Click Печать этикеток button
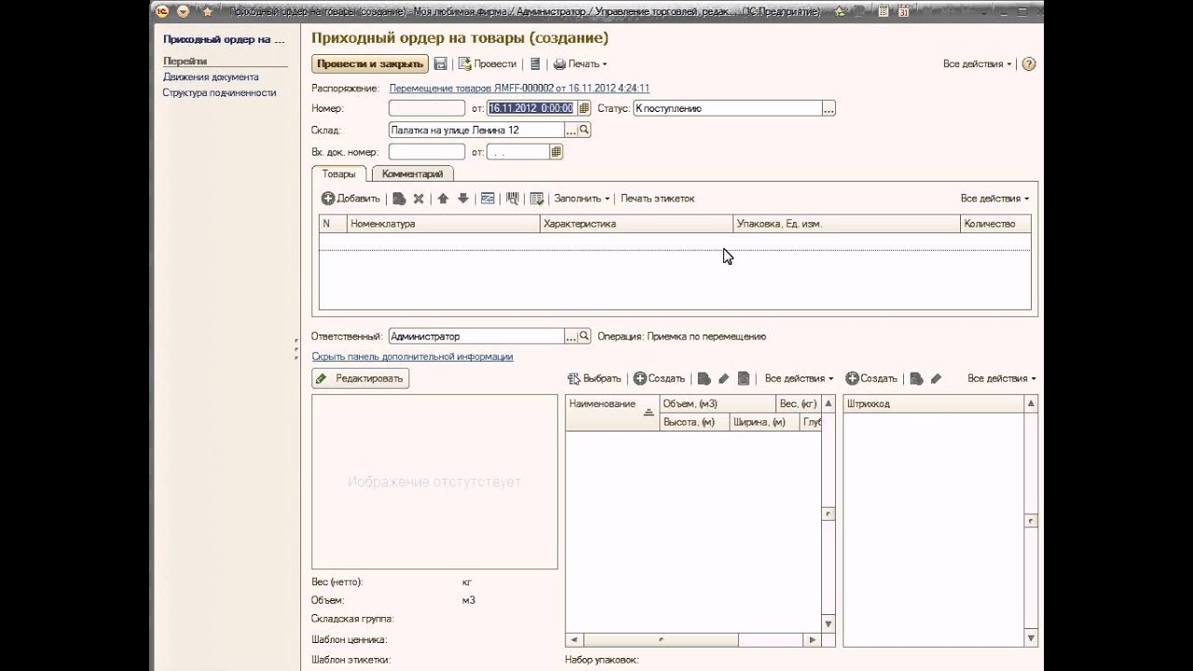This screenshot has width=1193, height=671. tap(657, 199)
